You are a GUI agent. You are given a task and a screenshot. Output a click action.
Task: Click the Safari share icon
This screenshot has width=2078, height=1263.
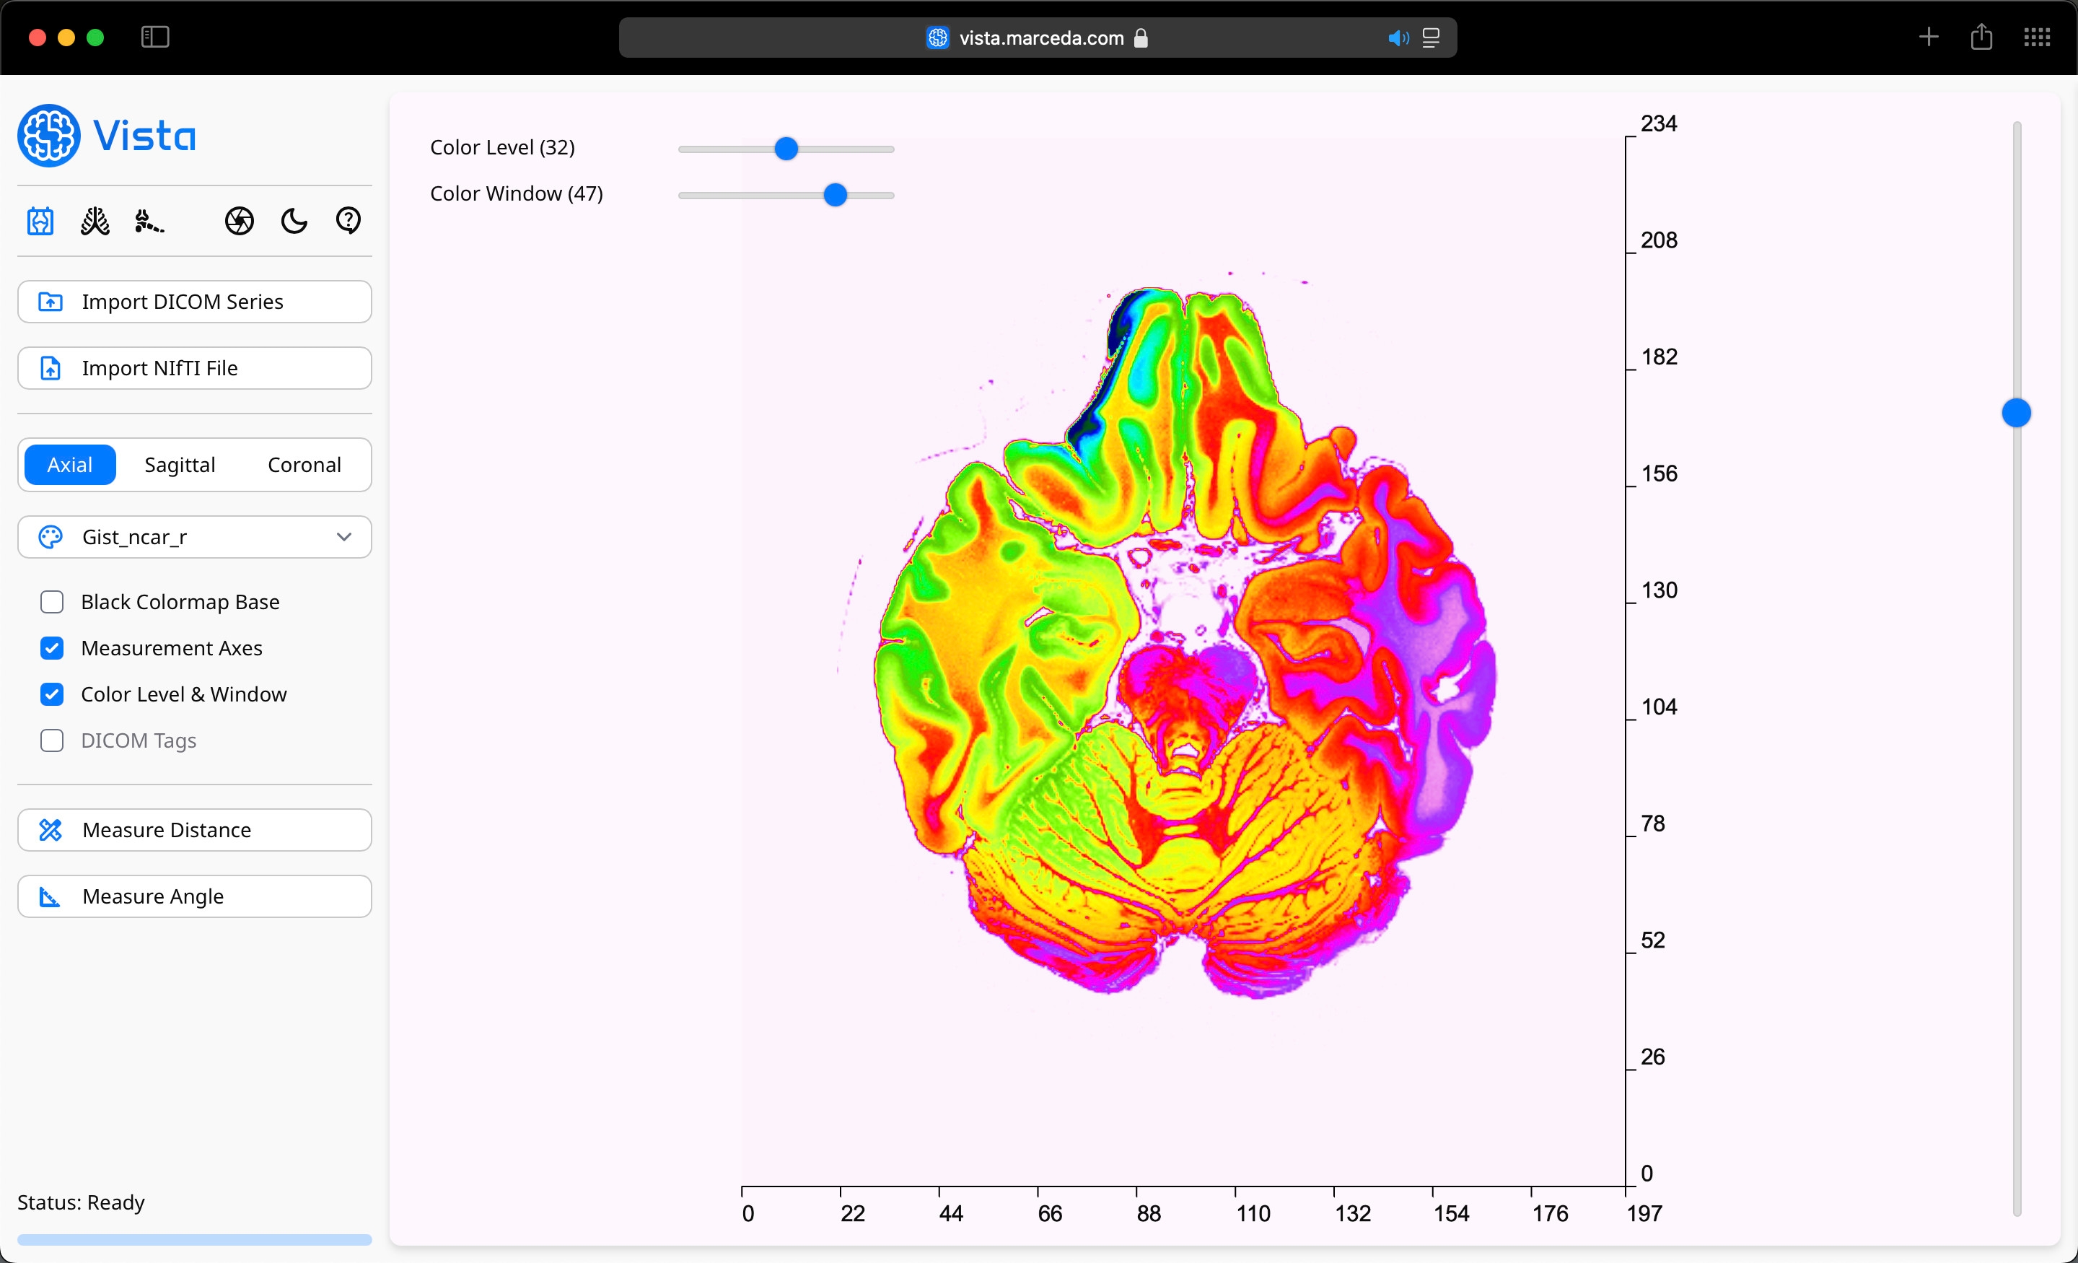[1982, 37]
